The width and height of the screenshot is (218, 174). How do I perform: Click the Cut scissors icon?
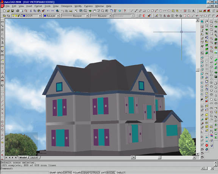pyautogui.click(x=31, y=11)
